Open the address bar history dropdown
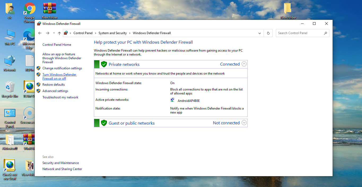The height and width of the screenshot is (187, 362). 259,33
